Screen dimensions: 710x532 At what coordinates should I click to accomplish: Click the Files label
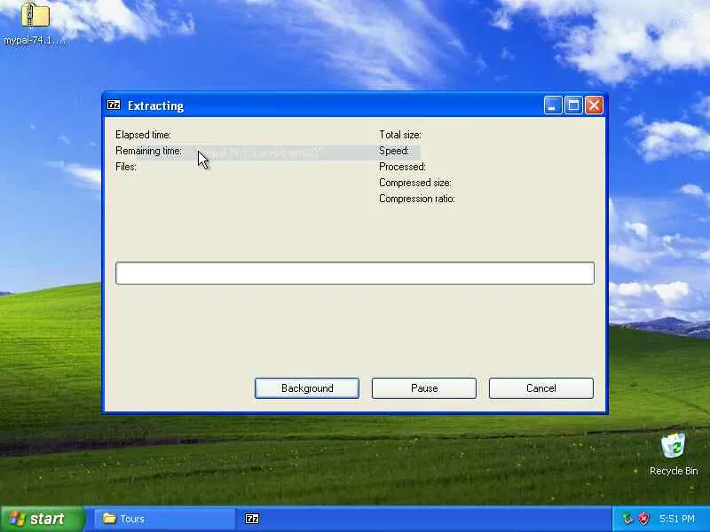click(126, 167)
